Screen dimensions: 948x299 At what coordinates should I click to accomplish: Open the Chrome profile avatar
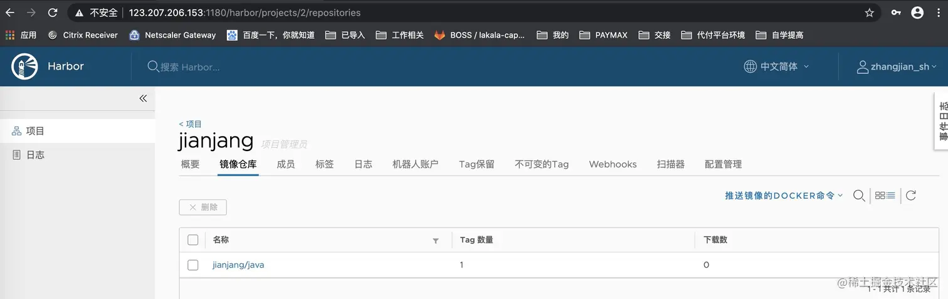(917, 13)
